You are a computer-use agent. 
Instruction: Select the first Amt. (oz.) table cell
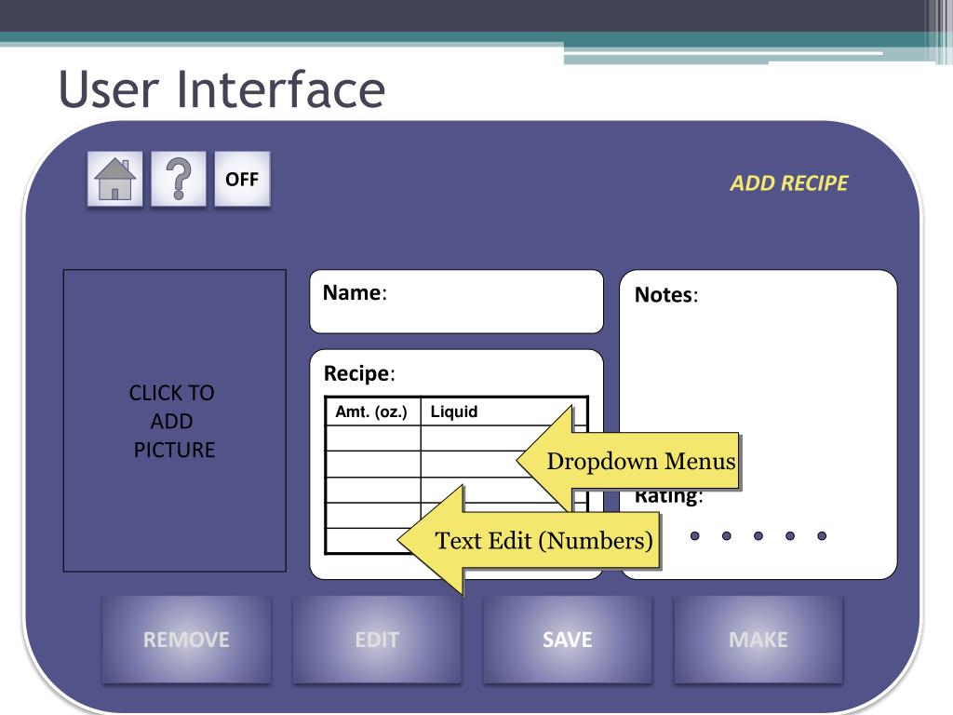click(x=372, y=438)
